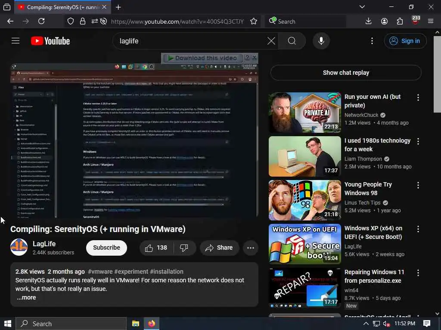Image resolution: width=441 pixels, height=330 pixels.
Task: Share this video
Action: [x=219, y=248]
